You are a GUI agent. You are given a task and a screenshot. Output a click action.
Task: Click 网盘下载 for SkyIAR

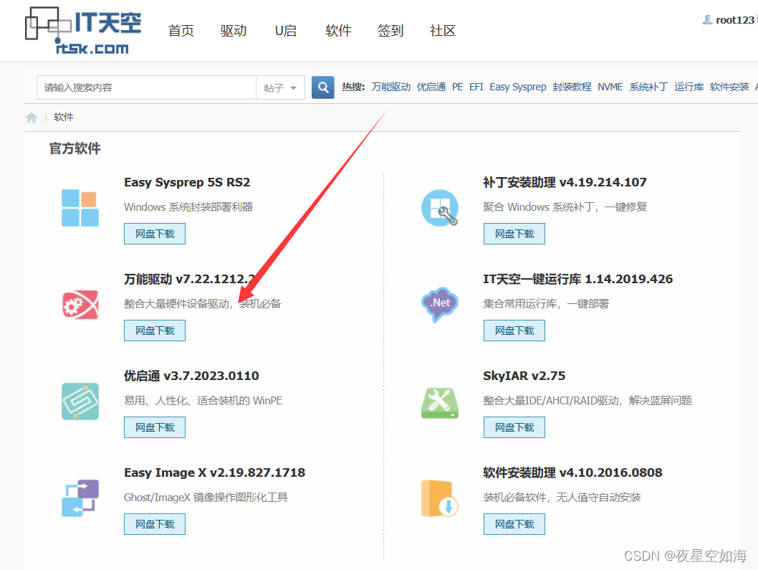tap(514, 427)
